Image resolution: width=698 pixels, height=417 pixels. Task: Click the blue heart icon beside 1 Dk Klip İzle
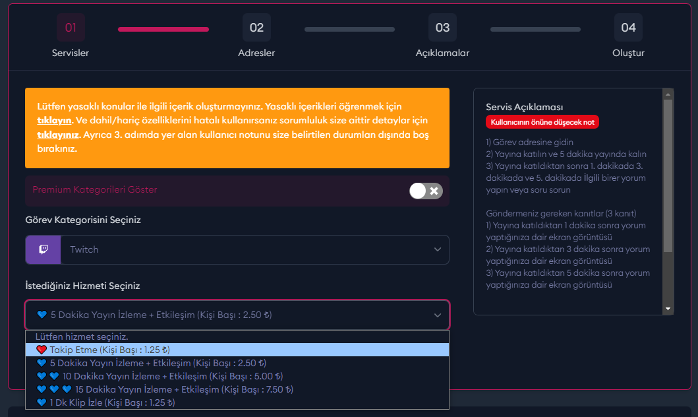coord(42,402)
